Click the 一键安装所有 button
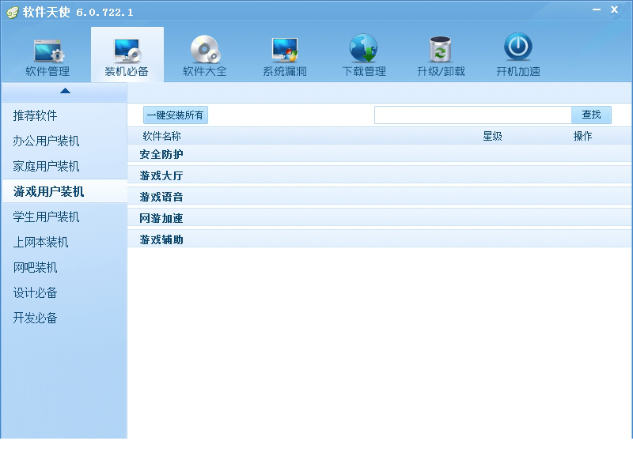Image resolution: width=633 pixels, height=456 pixels. (x=176, y=115)
